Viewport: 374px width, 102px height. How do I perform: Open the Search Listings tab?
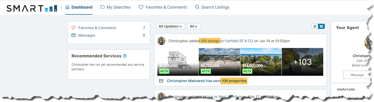[x=212, y=7]
